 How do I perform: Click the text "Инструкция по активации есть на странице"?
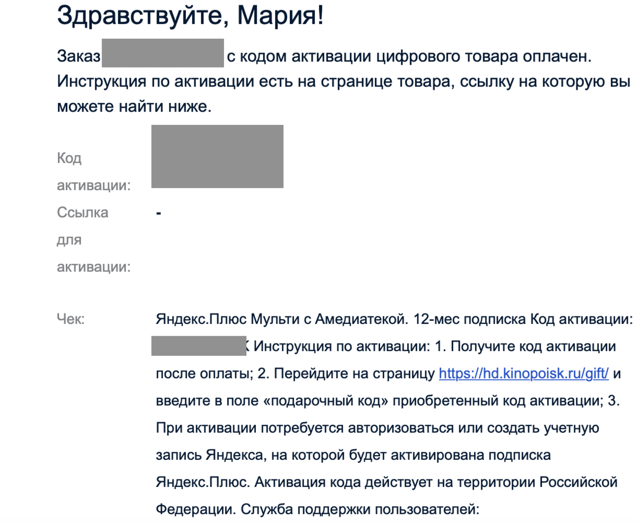point(252,83)
